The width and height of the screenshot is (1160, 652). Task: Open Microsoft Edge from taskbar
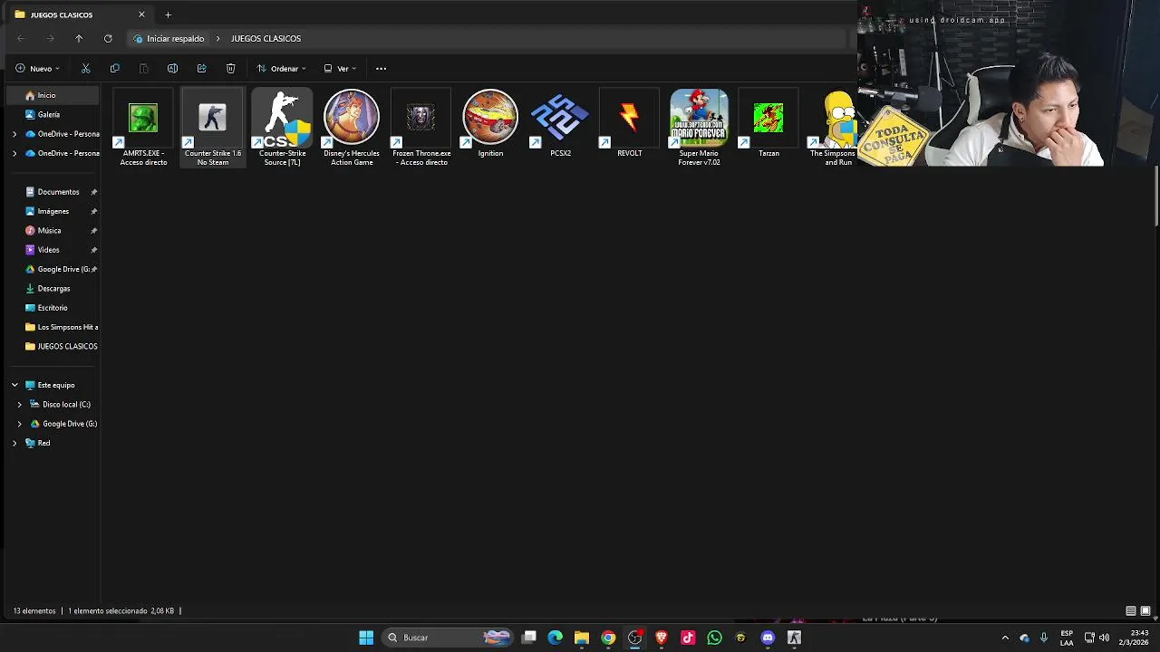click(x=556, y=638)
